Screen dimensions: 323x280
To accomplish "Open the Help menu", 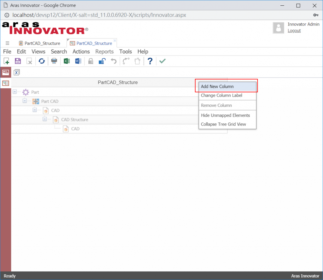I will pos(143,51).
